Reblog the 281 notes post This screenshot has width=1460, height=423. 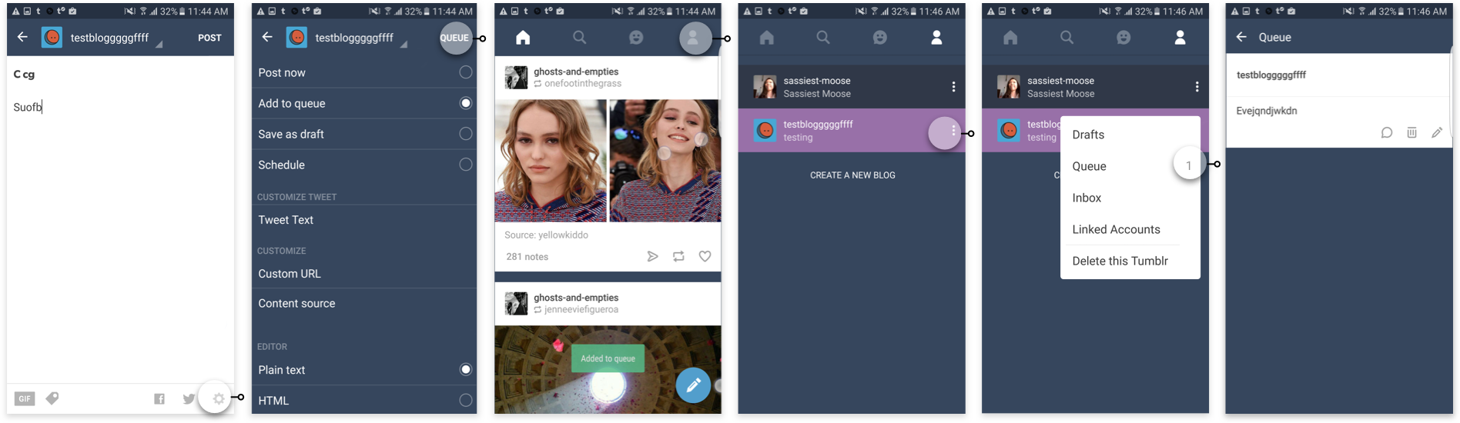[678, 256]
